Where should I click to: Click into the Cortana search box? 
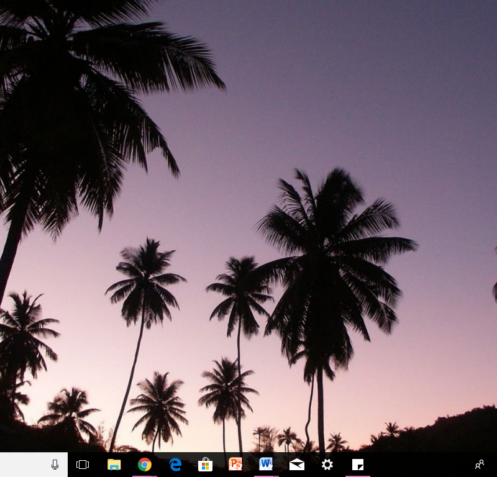click(x=34, y=465)
